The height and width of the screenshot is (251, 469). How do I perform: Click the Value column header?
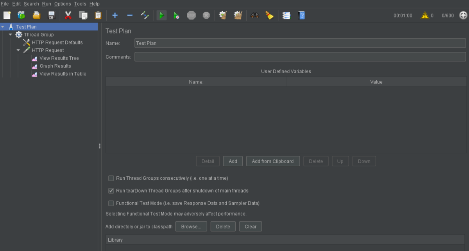point(376,82)
